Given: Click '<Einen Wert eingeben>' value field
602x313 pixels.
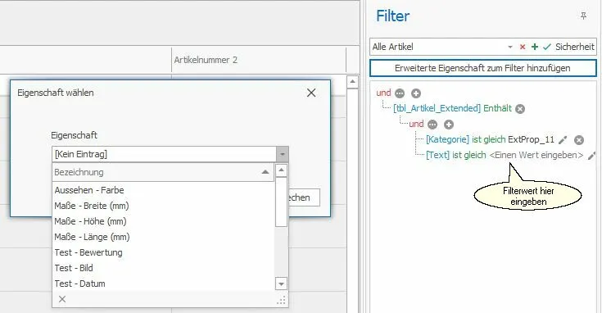Looking at the screenshot, I should click(536, 155).
